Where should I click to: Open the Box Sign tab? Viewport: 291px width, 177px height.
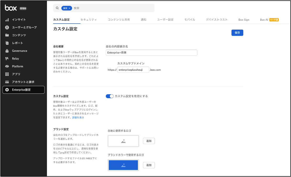(x=244, y=20)
